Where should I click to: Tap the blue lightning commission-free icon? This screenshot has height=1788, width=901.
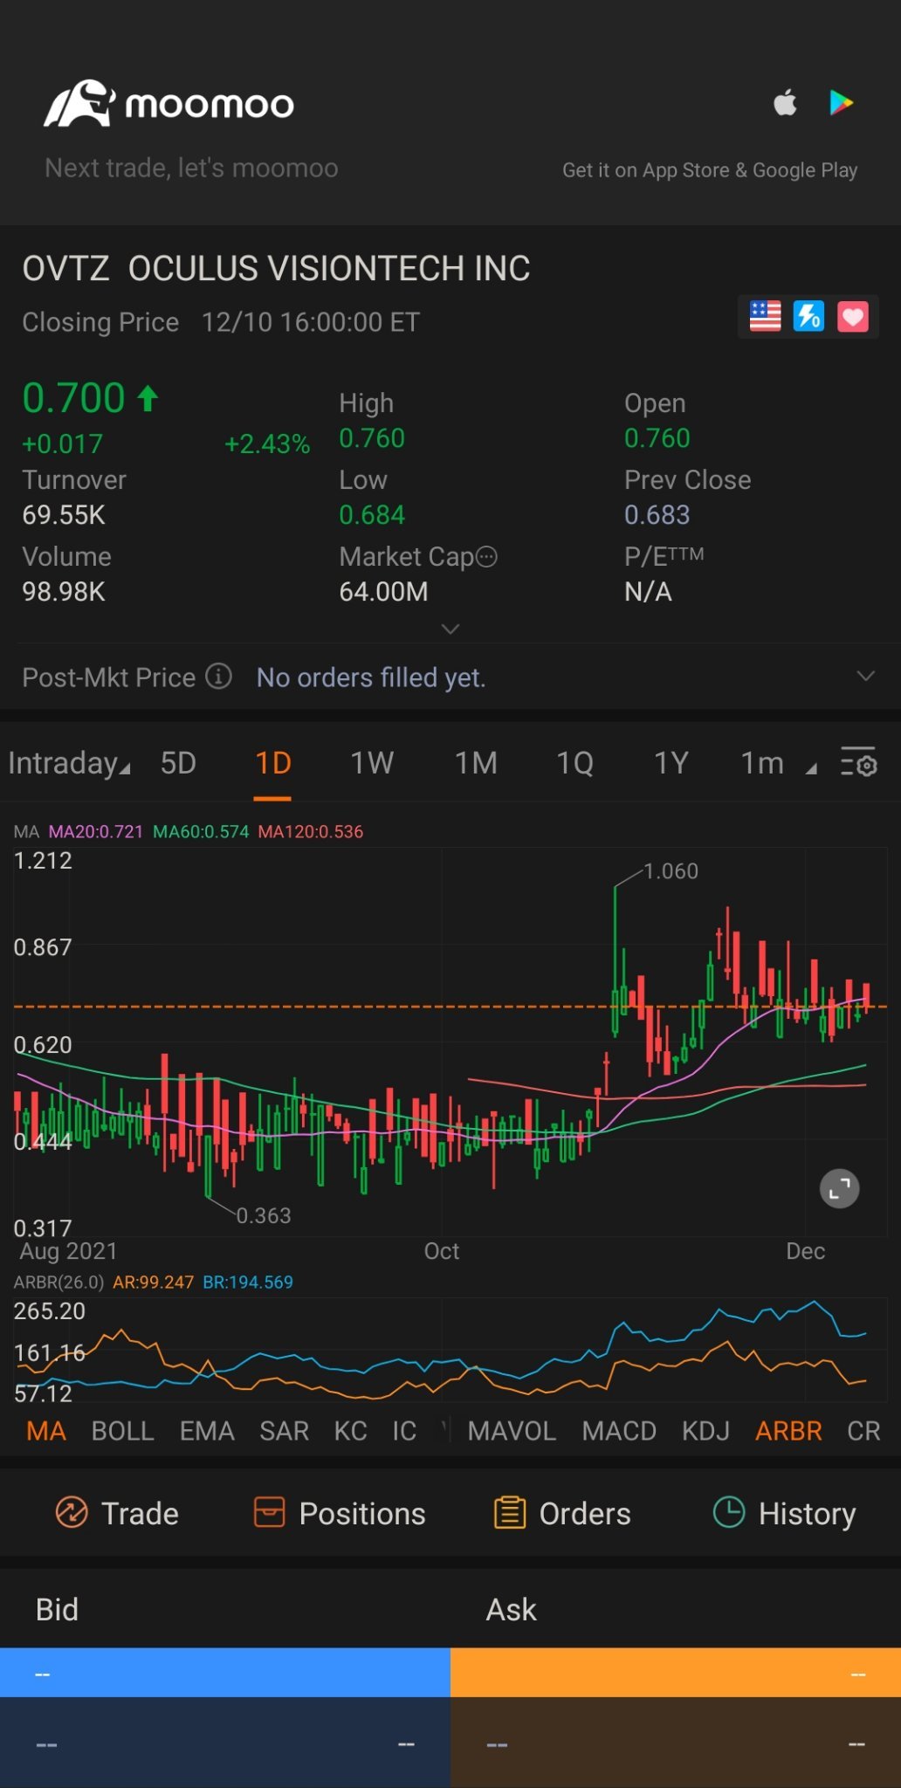(x=808, y=316)
